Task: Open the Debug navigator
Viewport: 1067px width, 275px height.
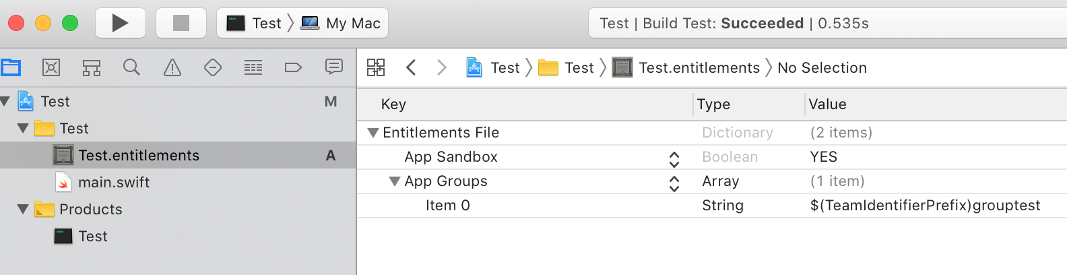Action: click(253, 67)
